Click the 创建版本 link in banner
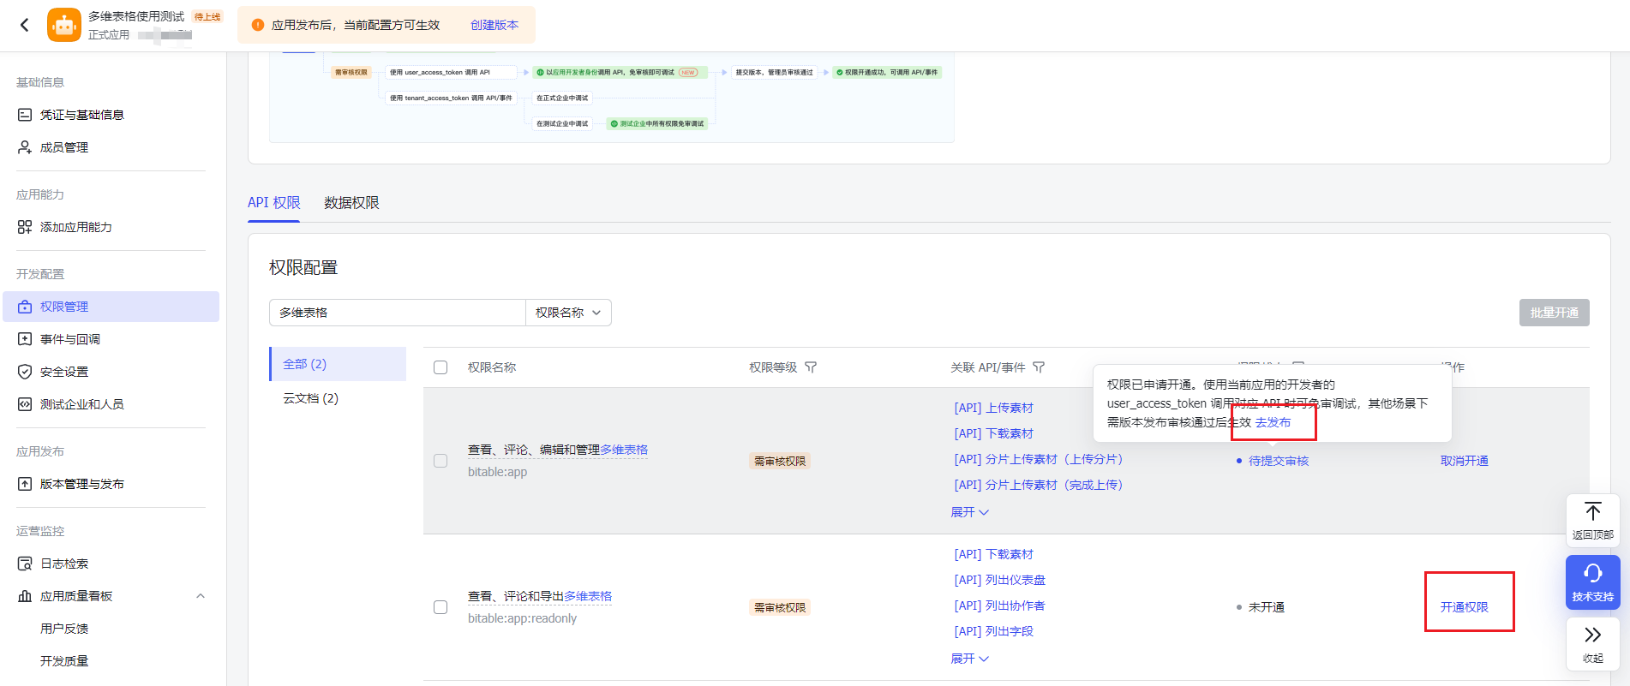Image resolution: width=1630 pixels, height=686 pixels. coord(494,25)
